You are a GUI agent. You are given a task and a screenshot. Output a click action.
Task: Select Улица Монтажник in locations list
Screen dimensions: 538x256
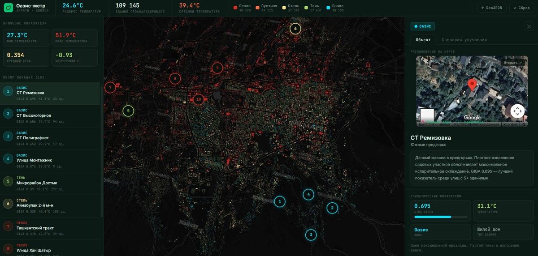(50, 161)
